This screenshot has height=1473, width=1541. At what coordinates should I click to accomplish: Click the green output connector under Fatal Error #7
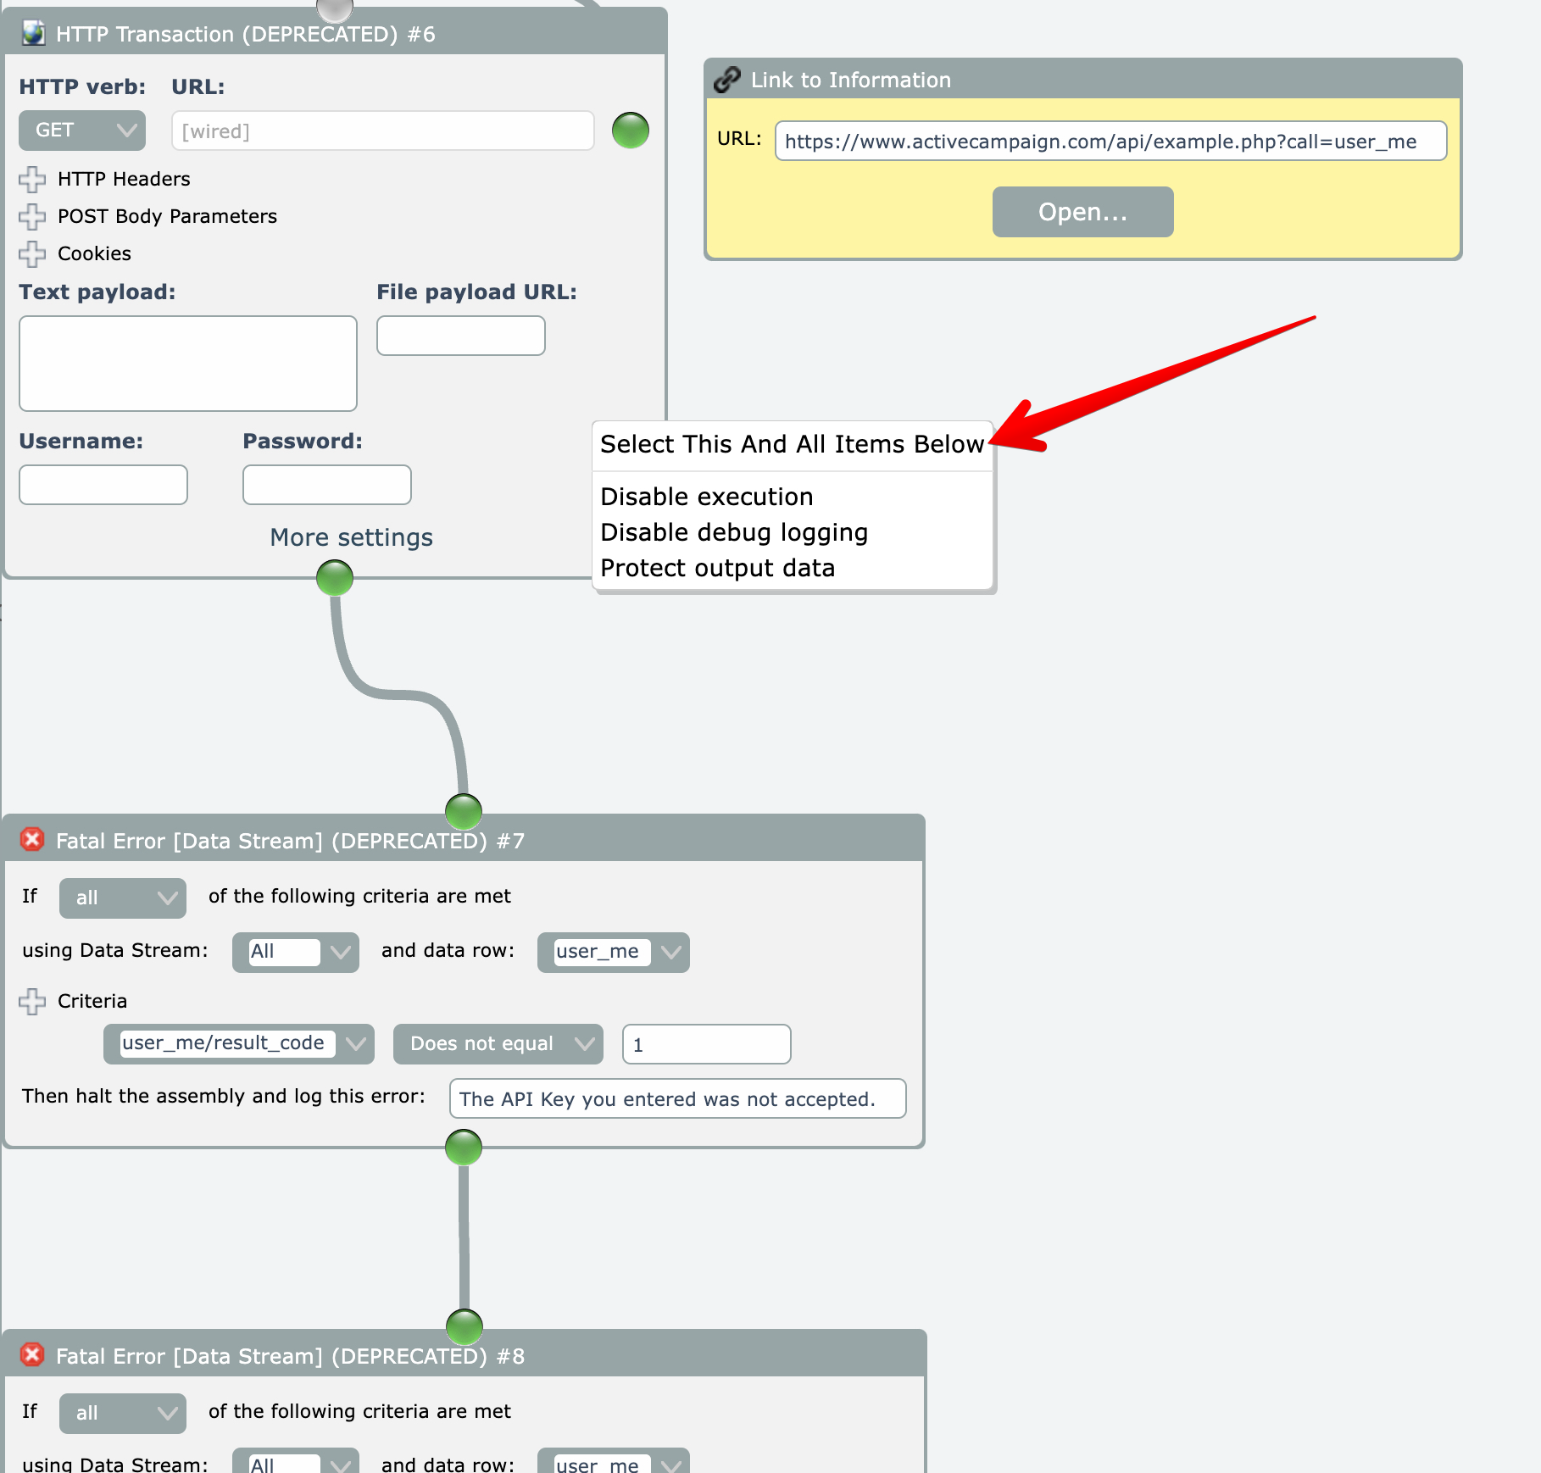[x=464, y=1148]
